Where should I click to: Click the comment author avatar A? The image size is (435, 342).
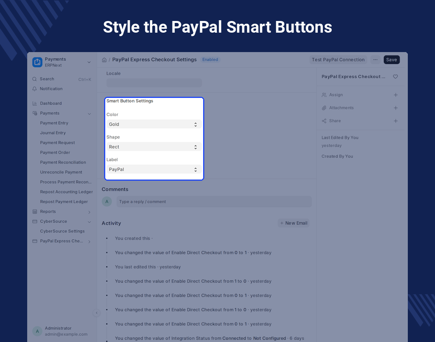[x=107, y=202]
